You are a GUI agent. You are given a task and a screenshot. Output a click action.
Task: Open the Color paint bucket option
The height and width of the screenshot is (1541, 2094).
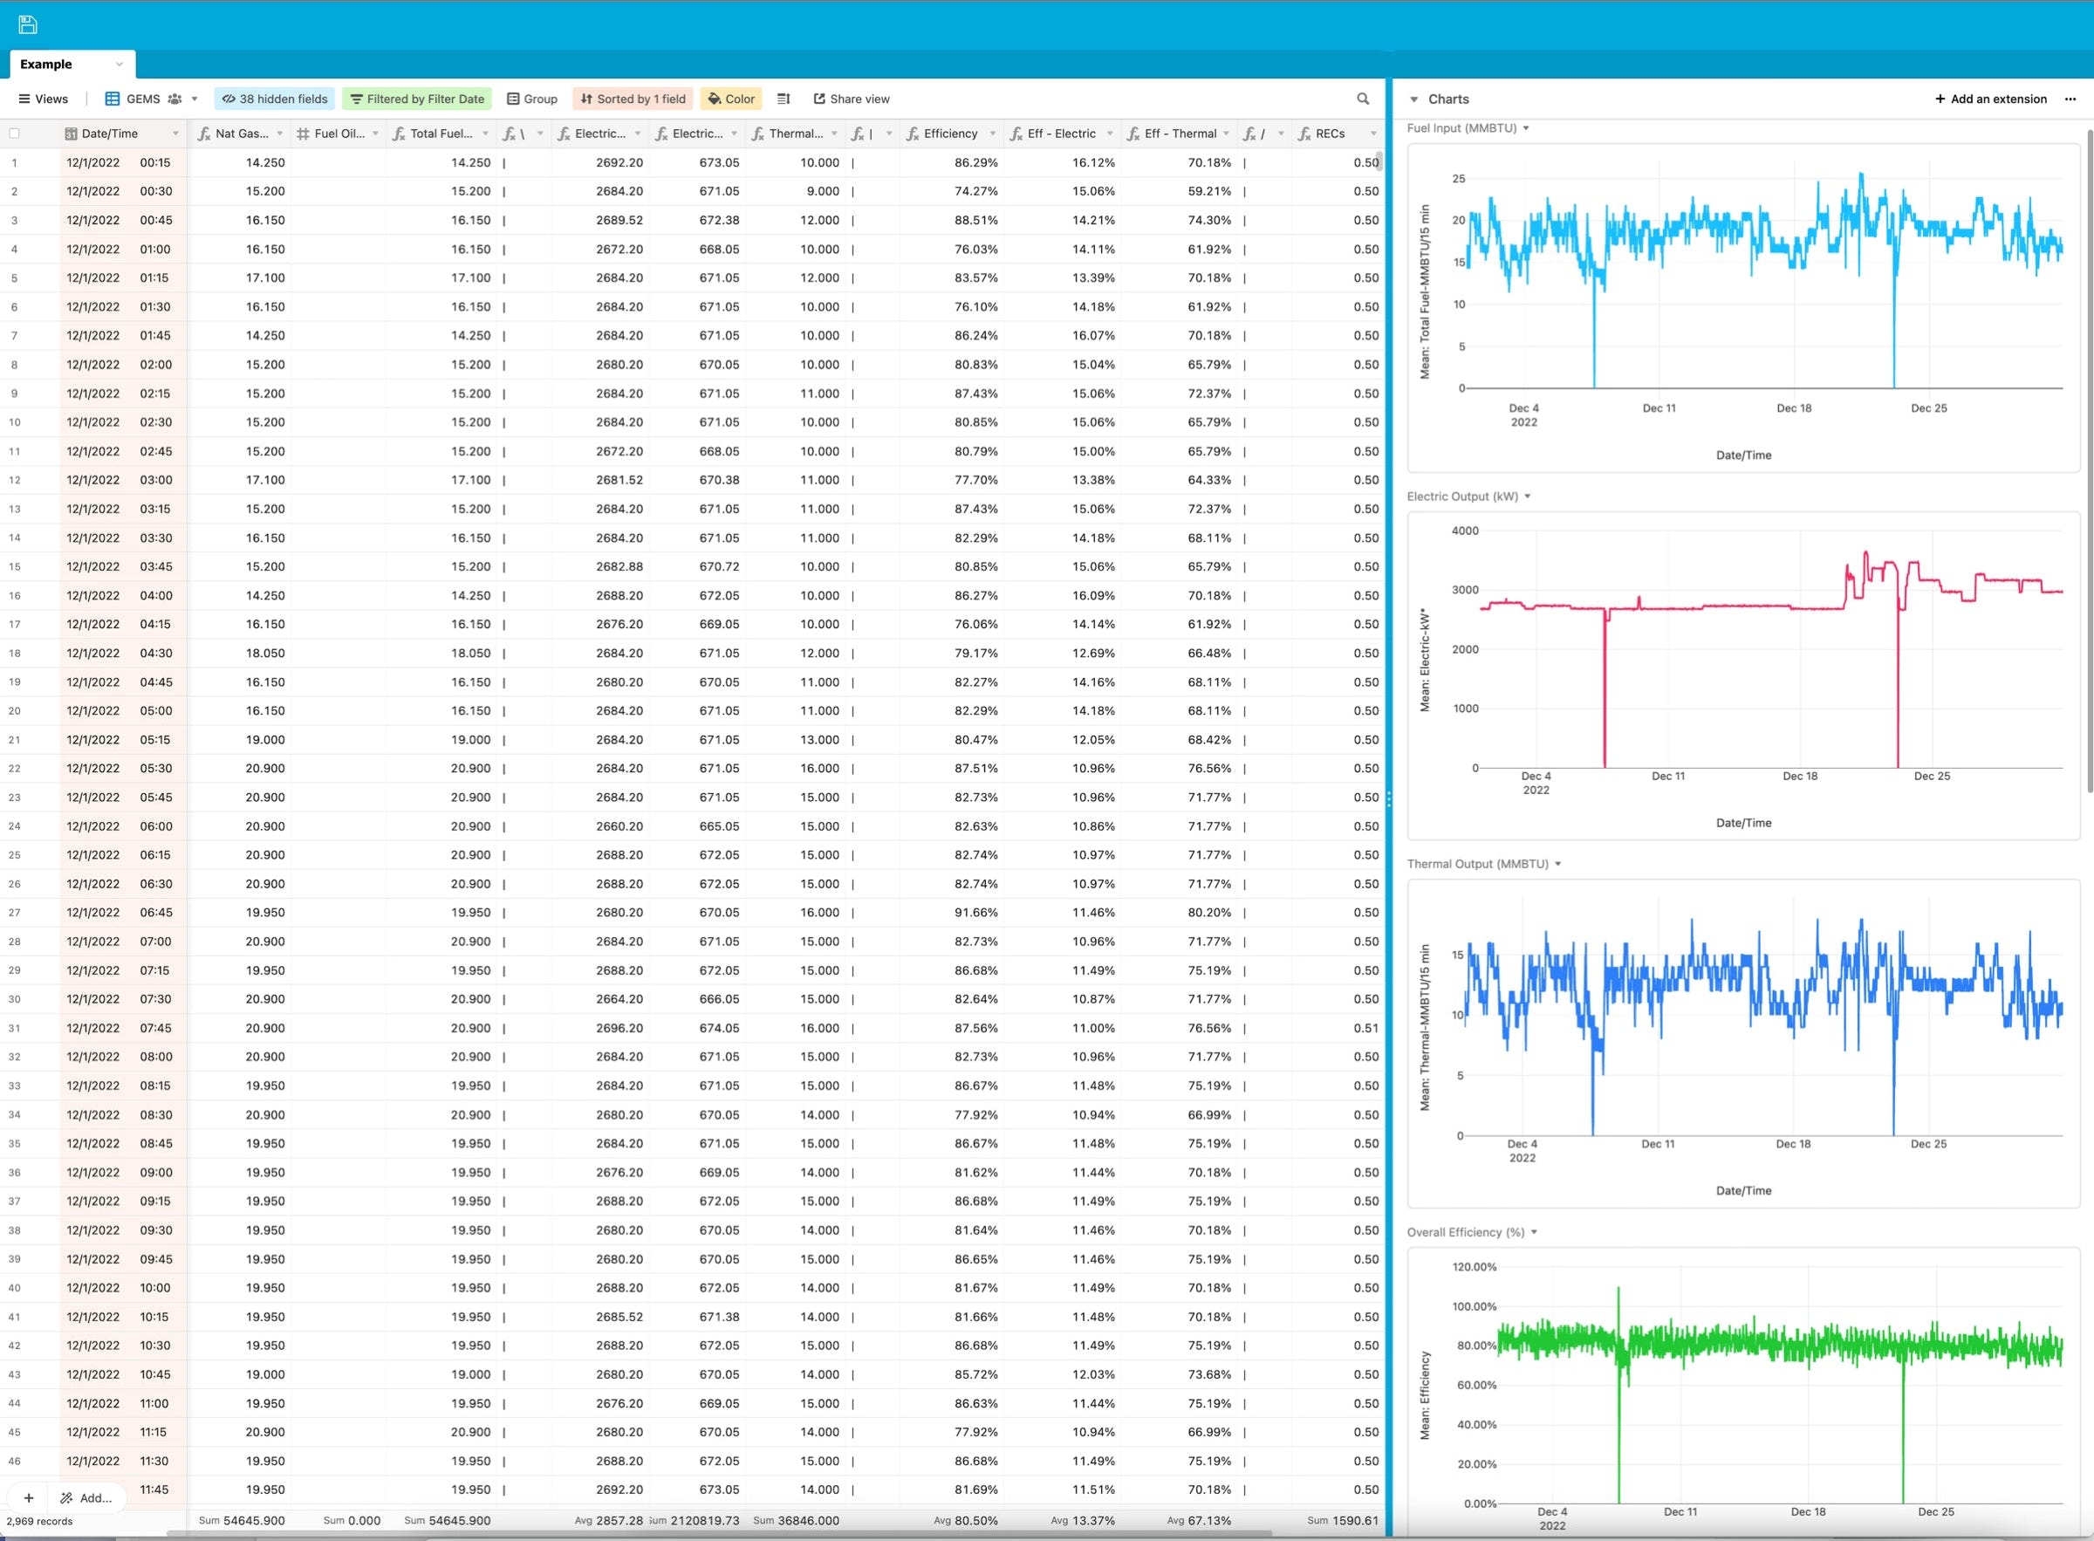coord(730,99)
